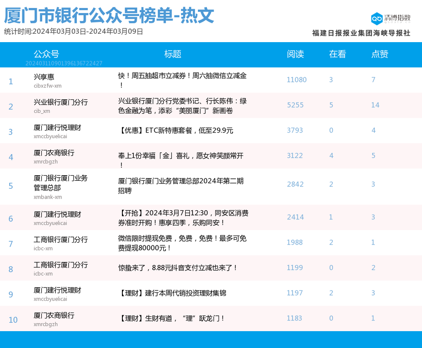
Task: Click the read count 11080
Action: (297, 80)
